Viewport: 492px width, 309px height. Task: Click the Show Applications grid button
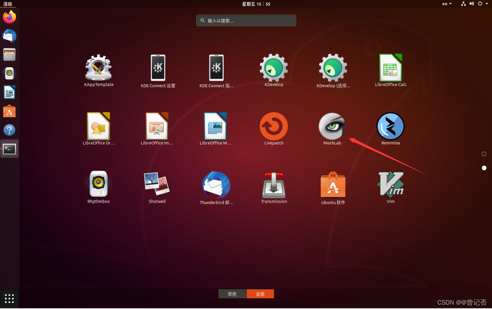(9, 299)
